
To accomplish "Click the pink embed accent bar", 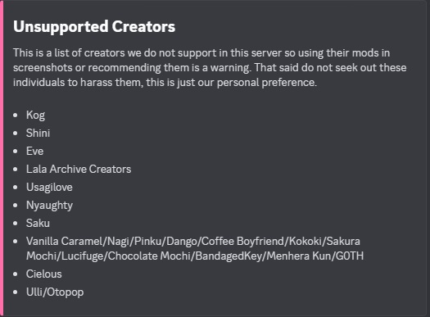I will pos(2,159).
